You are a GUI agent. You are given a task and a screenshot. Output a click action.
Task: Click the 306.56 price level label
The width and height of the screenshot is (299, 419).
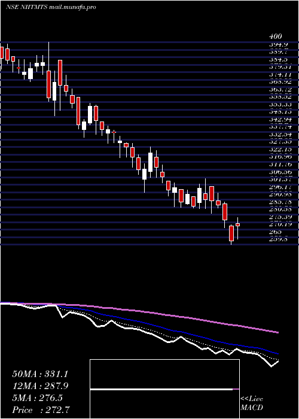(280, 172)
